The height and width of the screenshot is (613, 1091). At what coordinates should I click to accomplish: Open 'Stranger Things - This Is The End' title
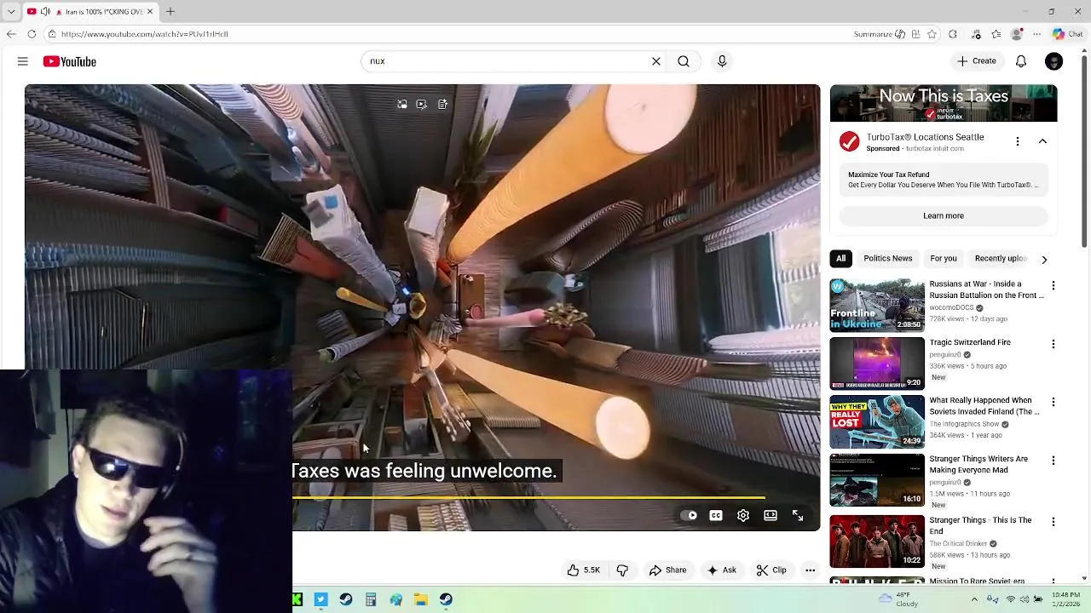pos(980,525)
